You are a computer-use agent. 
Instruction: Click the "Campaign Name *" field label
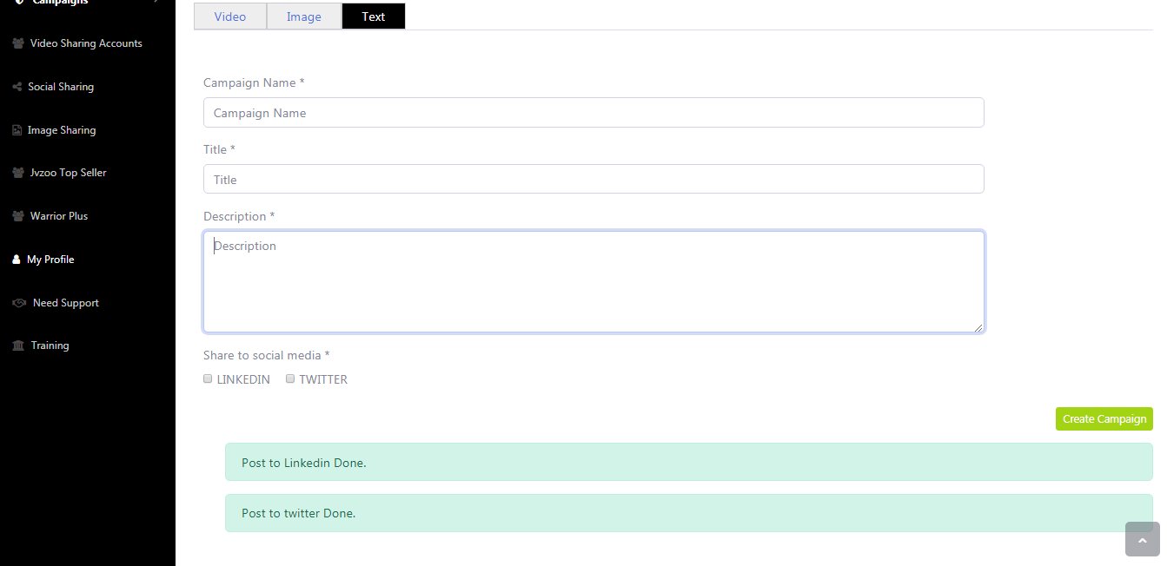254,82
